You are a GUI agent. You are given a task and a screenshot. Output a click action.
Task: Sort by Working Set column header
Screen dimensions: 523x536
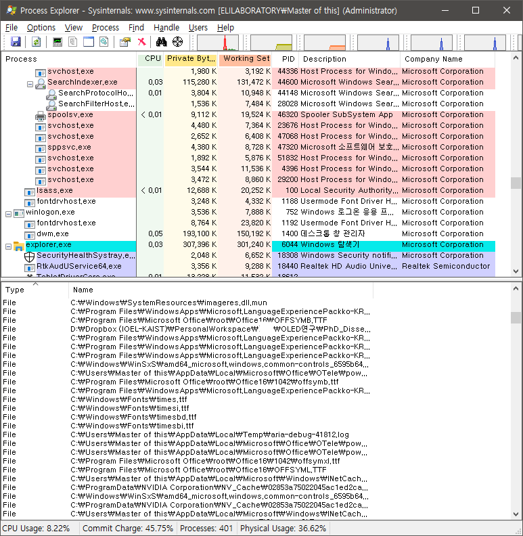(x=245, y=59)
